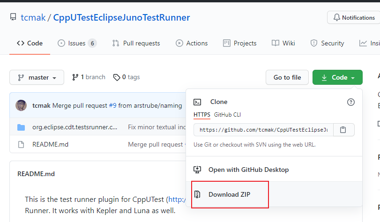Click the clone URL text field
Viewport: 380px width, 222px height.
tap(263, 130)
